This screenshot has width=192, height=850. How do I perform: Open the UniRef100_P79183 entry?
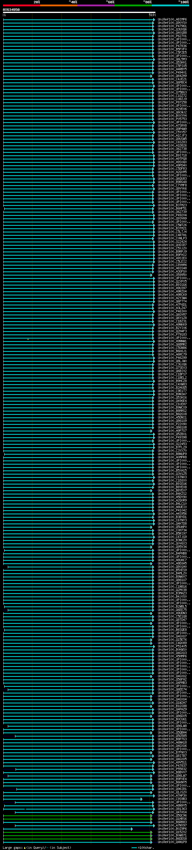[x=172, y=334]
